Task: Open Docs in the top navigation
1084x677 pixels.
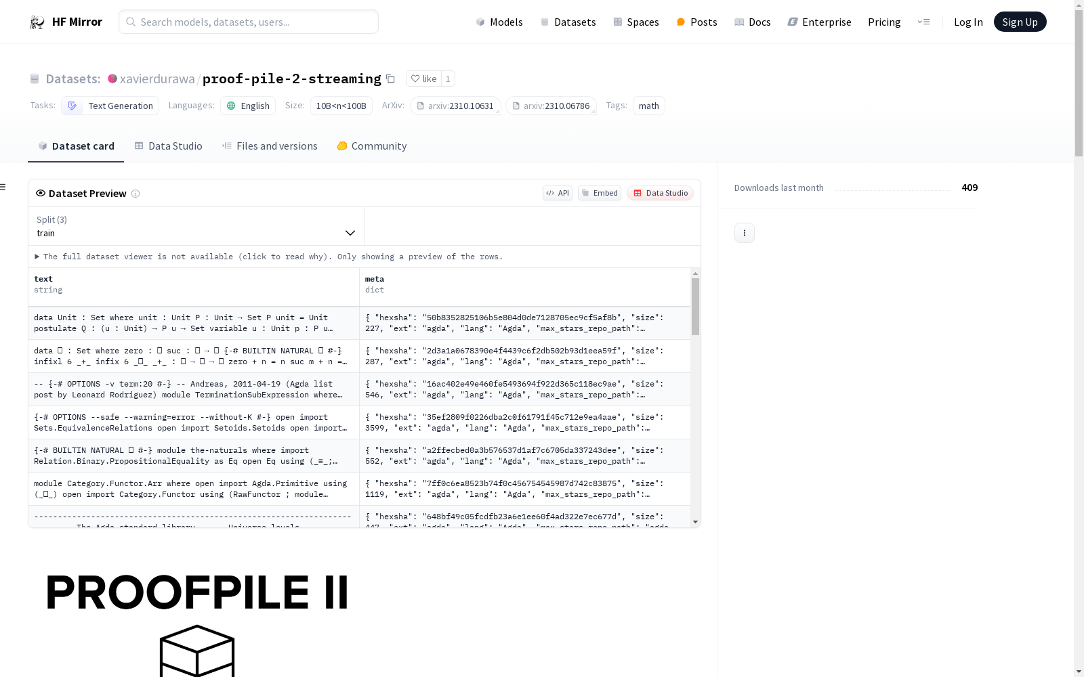Action: click(752, 22)
